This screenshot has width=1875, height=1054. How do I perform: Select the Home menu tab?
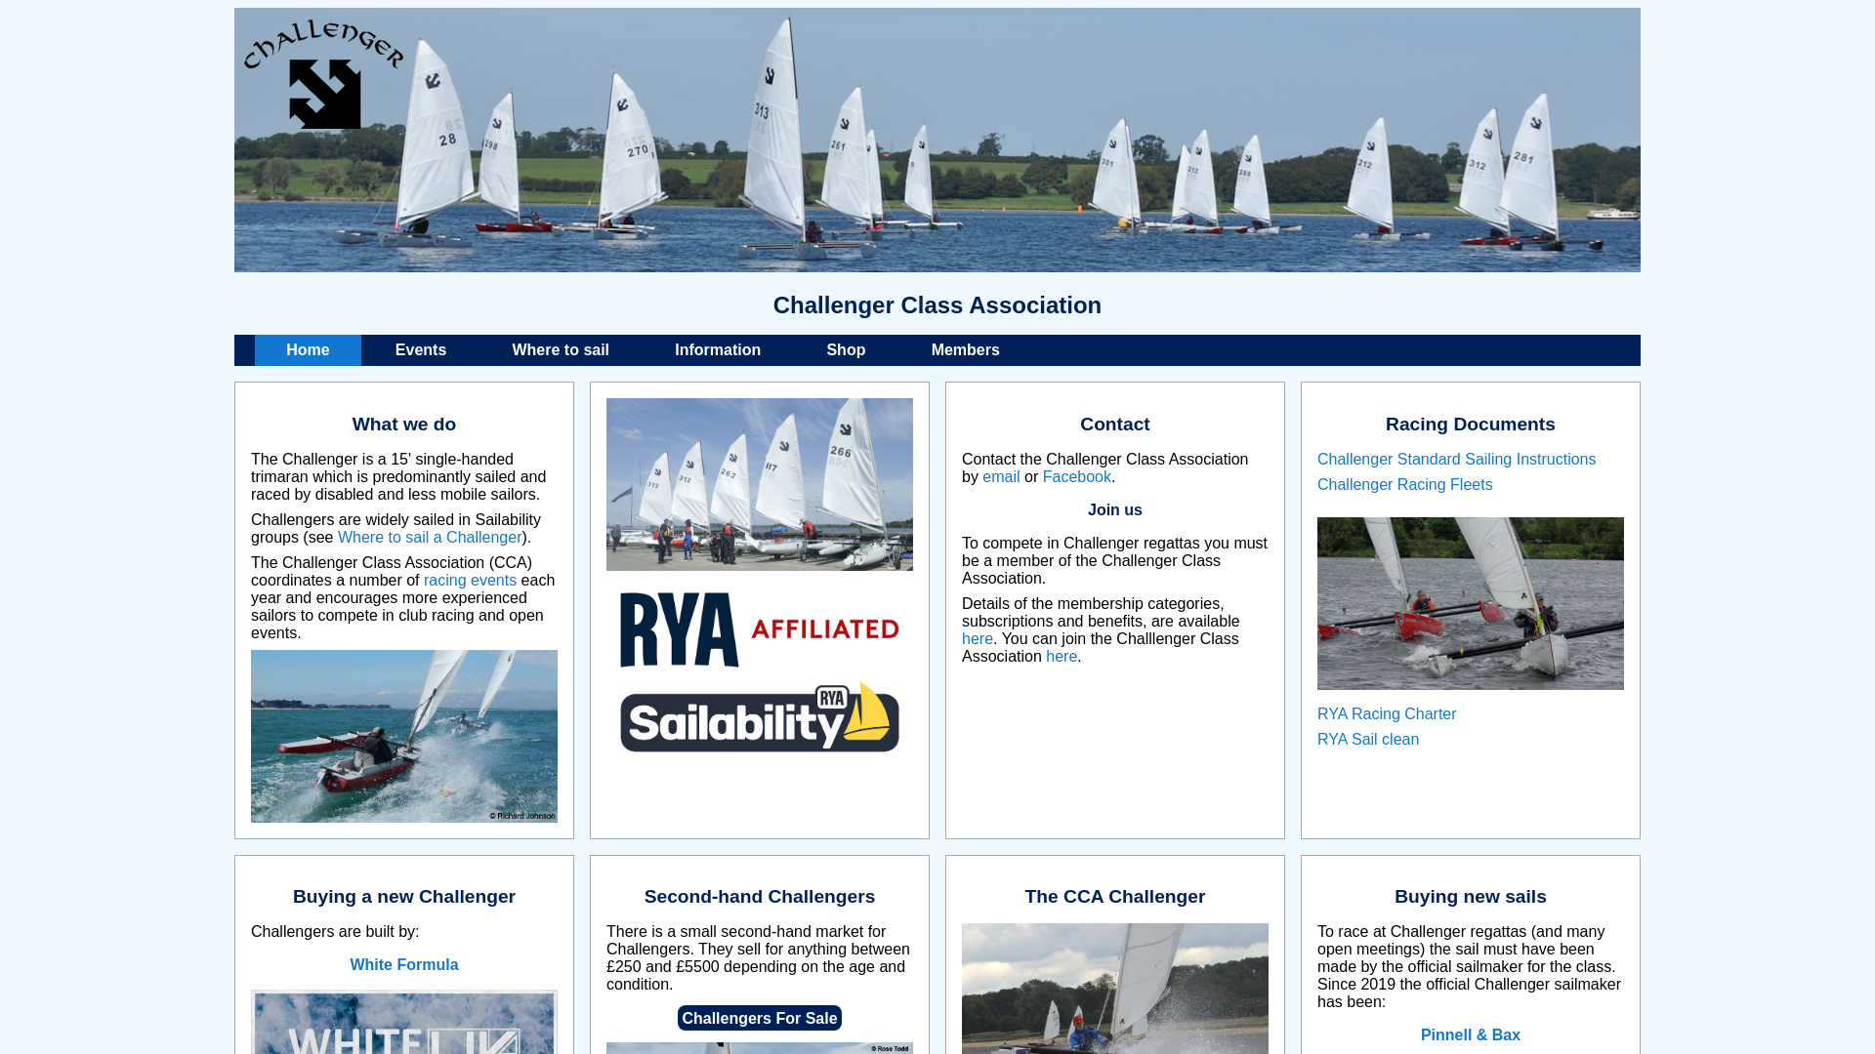pos(308,350)
